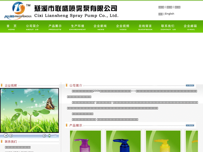Viewport: 203px width, 152px height.
Task: Click the 联系我们 sidebar heading
Action: click(11, 142)
